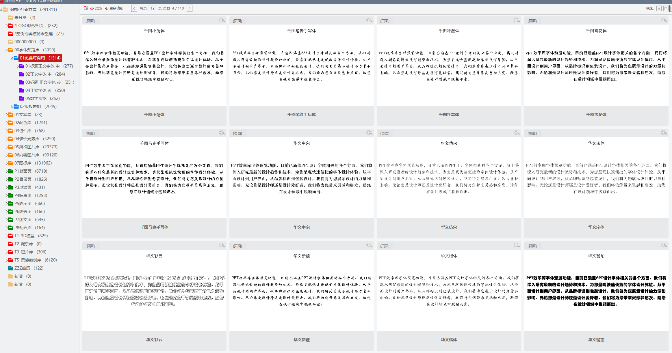Expand the 02版权未知 folder

[12, 107]
